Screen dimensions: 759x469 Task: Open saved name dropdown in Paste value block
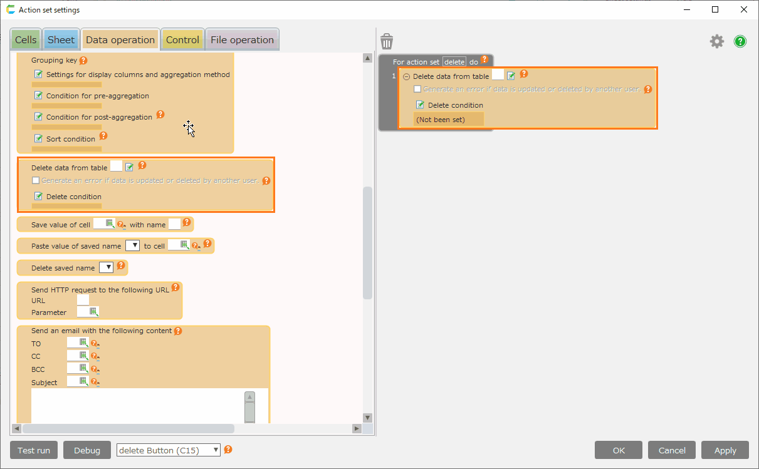(x=132, y=245)
